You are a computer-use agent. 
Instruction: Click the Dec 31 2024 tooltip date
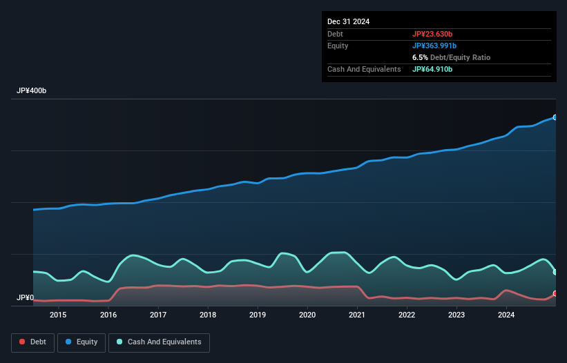pos(348,21)
